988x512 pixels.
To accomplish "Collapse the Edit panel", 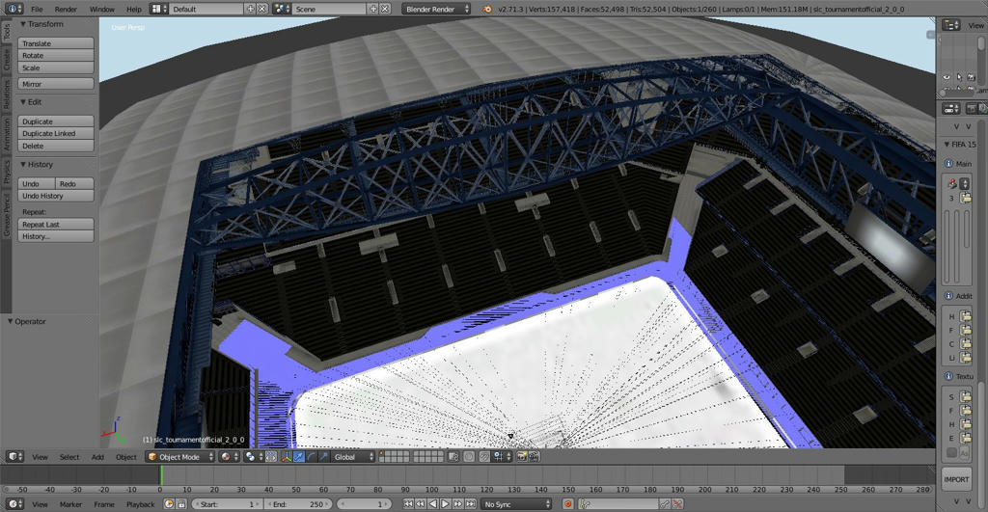I will click(23, 102).
